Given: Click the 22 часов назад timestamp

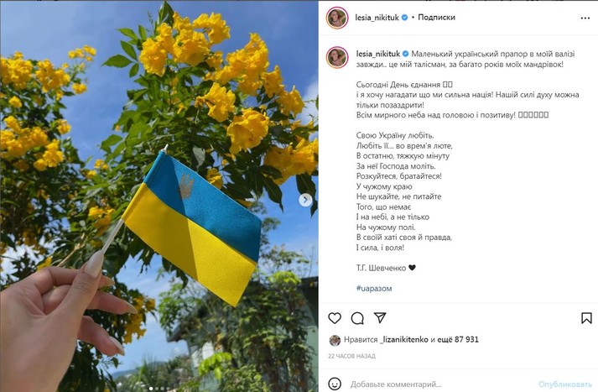Looking at the screenshot, I should click(351, 356).
